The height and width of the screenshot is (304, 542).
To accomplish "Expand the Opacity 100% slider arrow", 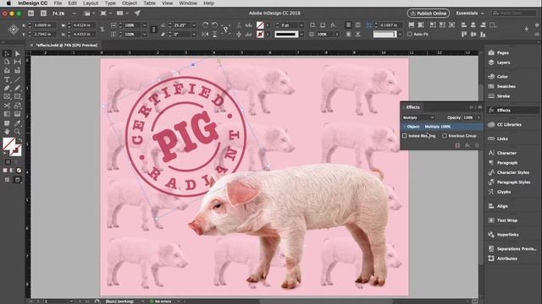I will (478, 117).
